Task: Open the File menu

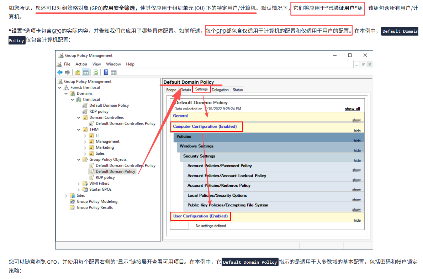Action: (67, 64)
